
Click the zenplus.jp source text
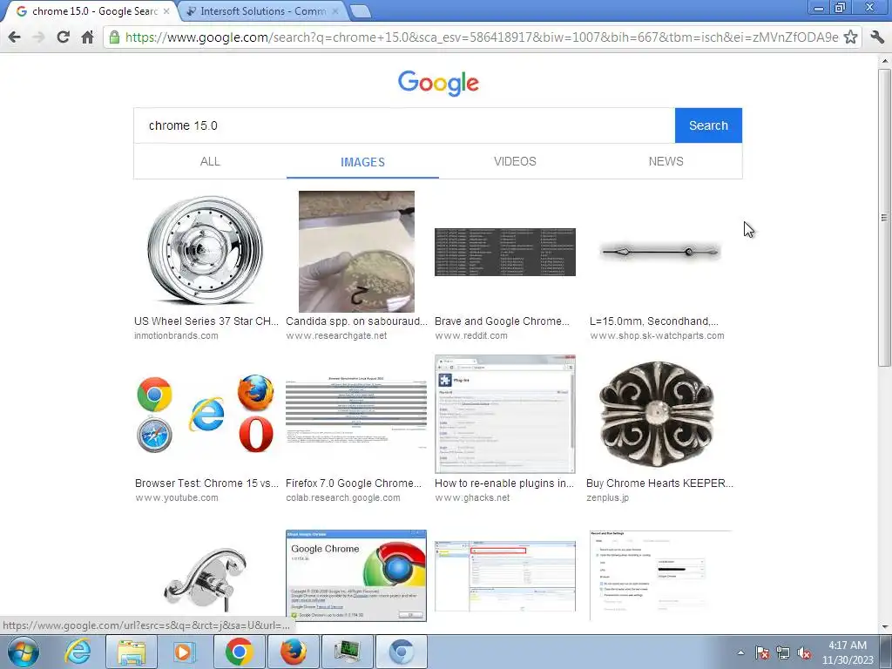(607, 497)
